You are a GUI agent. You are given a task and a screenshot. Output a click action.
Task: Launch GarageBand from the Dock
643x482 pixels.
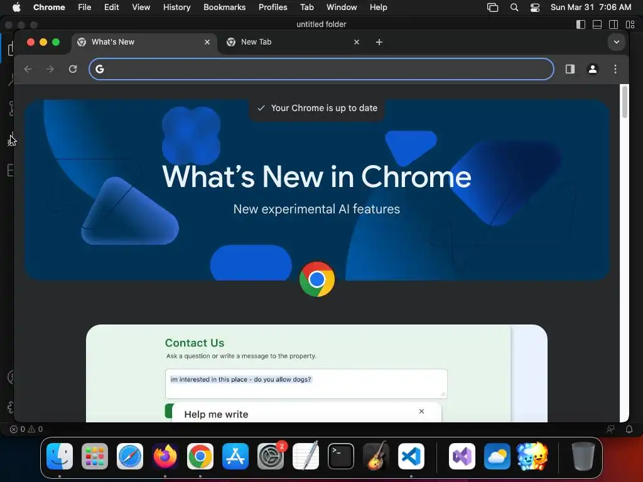[376, 456]
